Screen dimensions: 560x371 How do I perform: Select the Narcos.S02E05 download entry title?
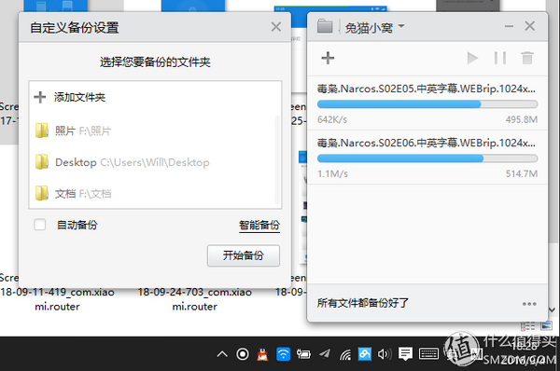point(427,89)
